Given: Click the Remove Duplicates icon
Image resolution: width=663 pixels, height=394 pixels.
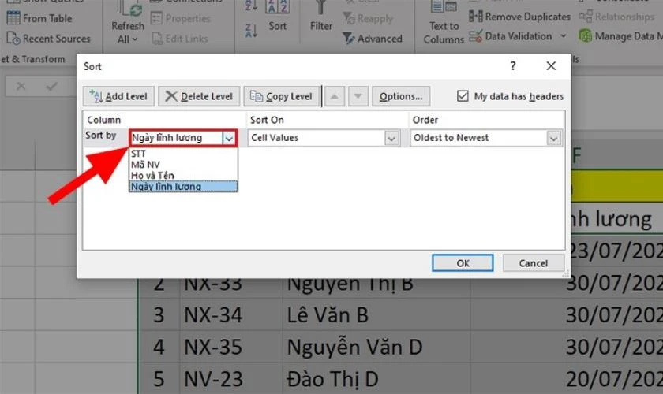Looking at the screenshot, I should click(x=476, y=17).
